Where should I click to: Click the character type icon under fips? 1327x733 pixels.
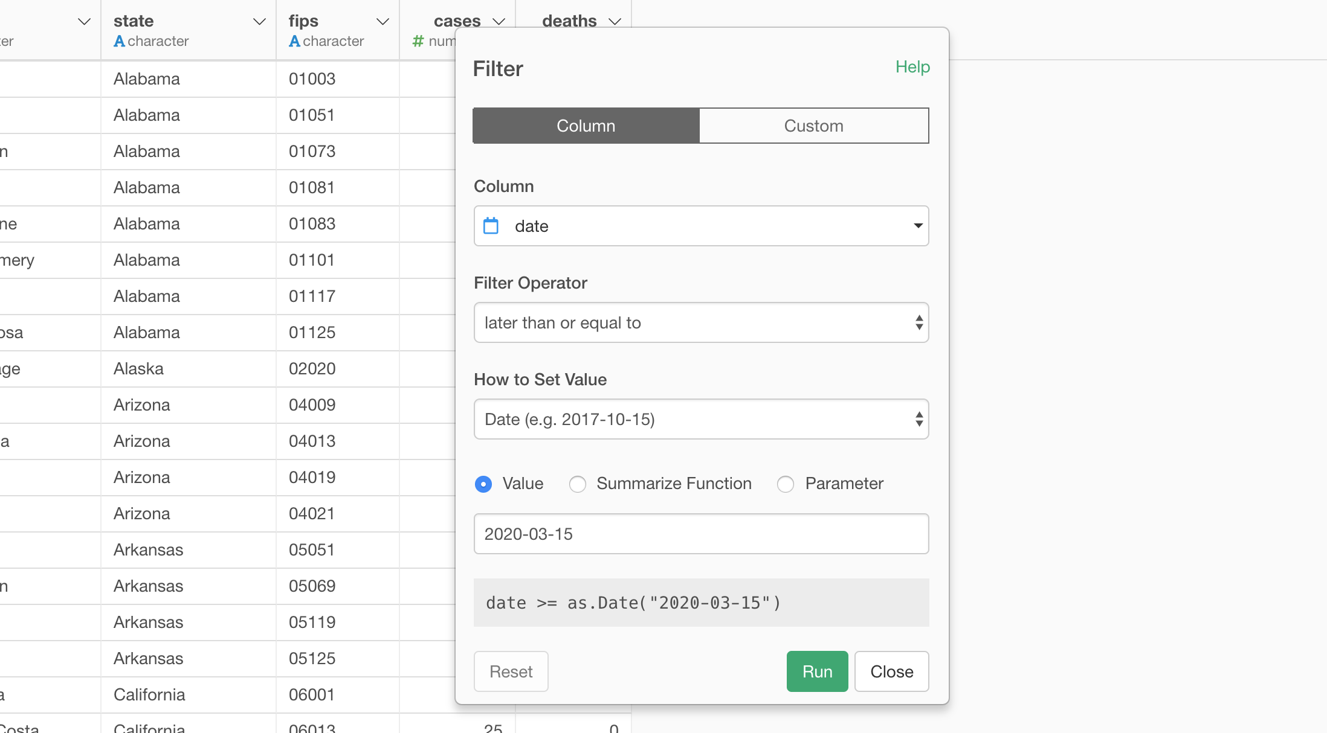coord(294,41)
